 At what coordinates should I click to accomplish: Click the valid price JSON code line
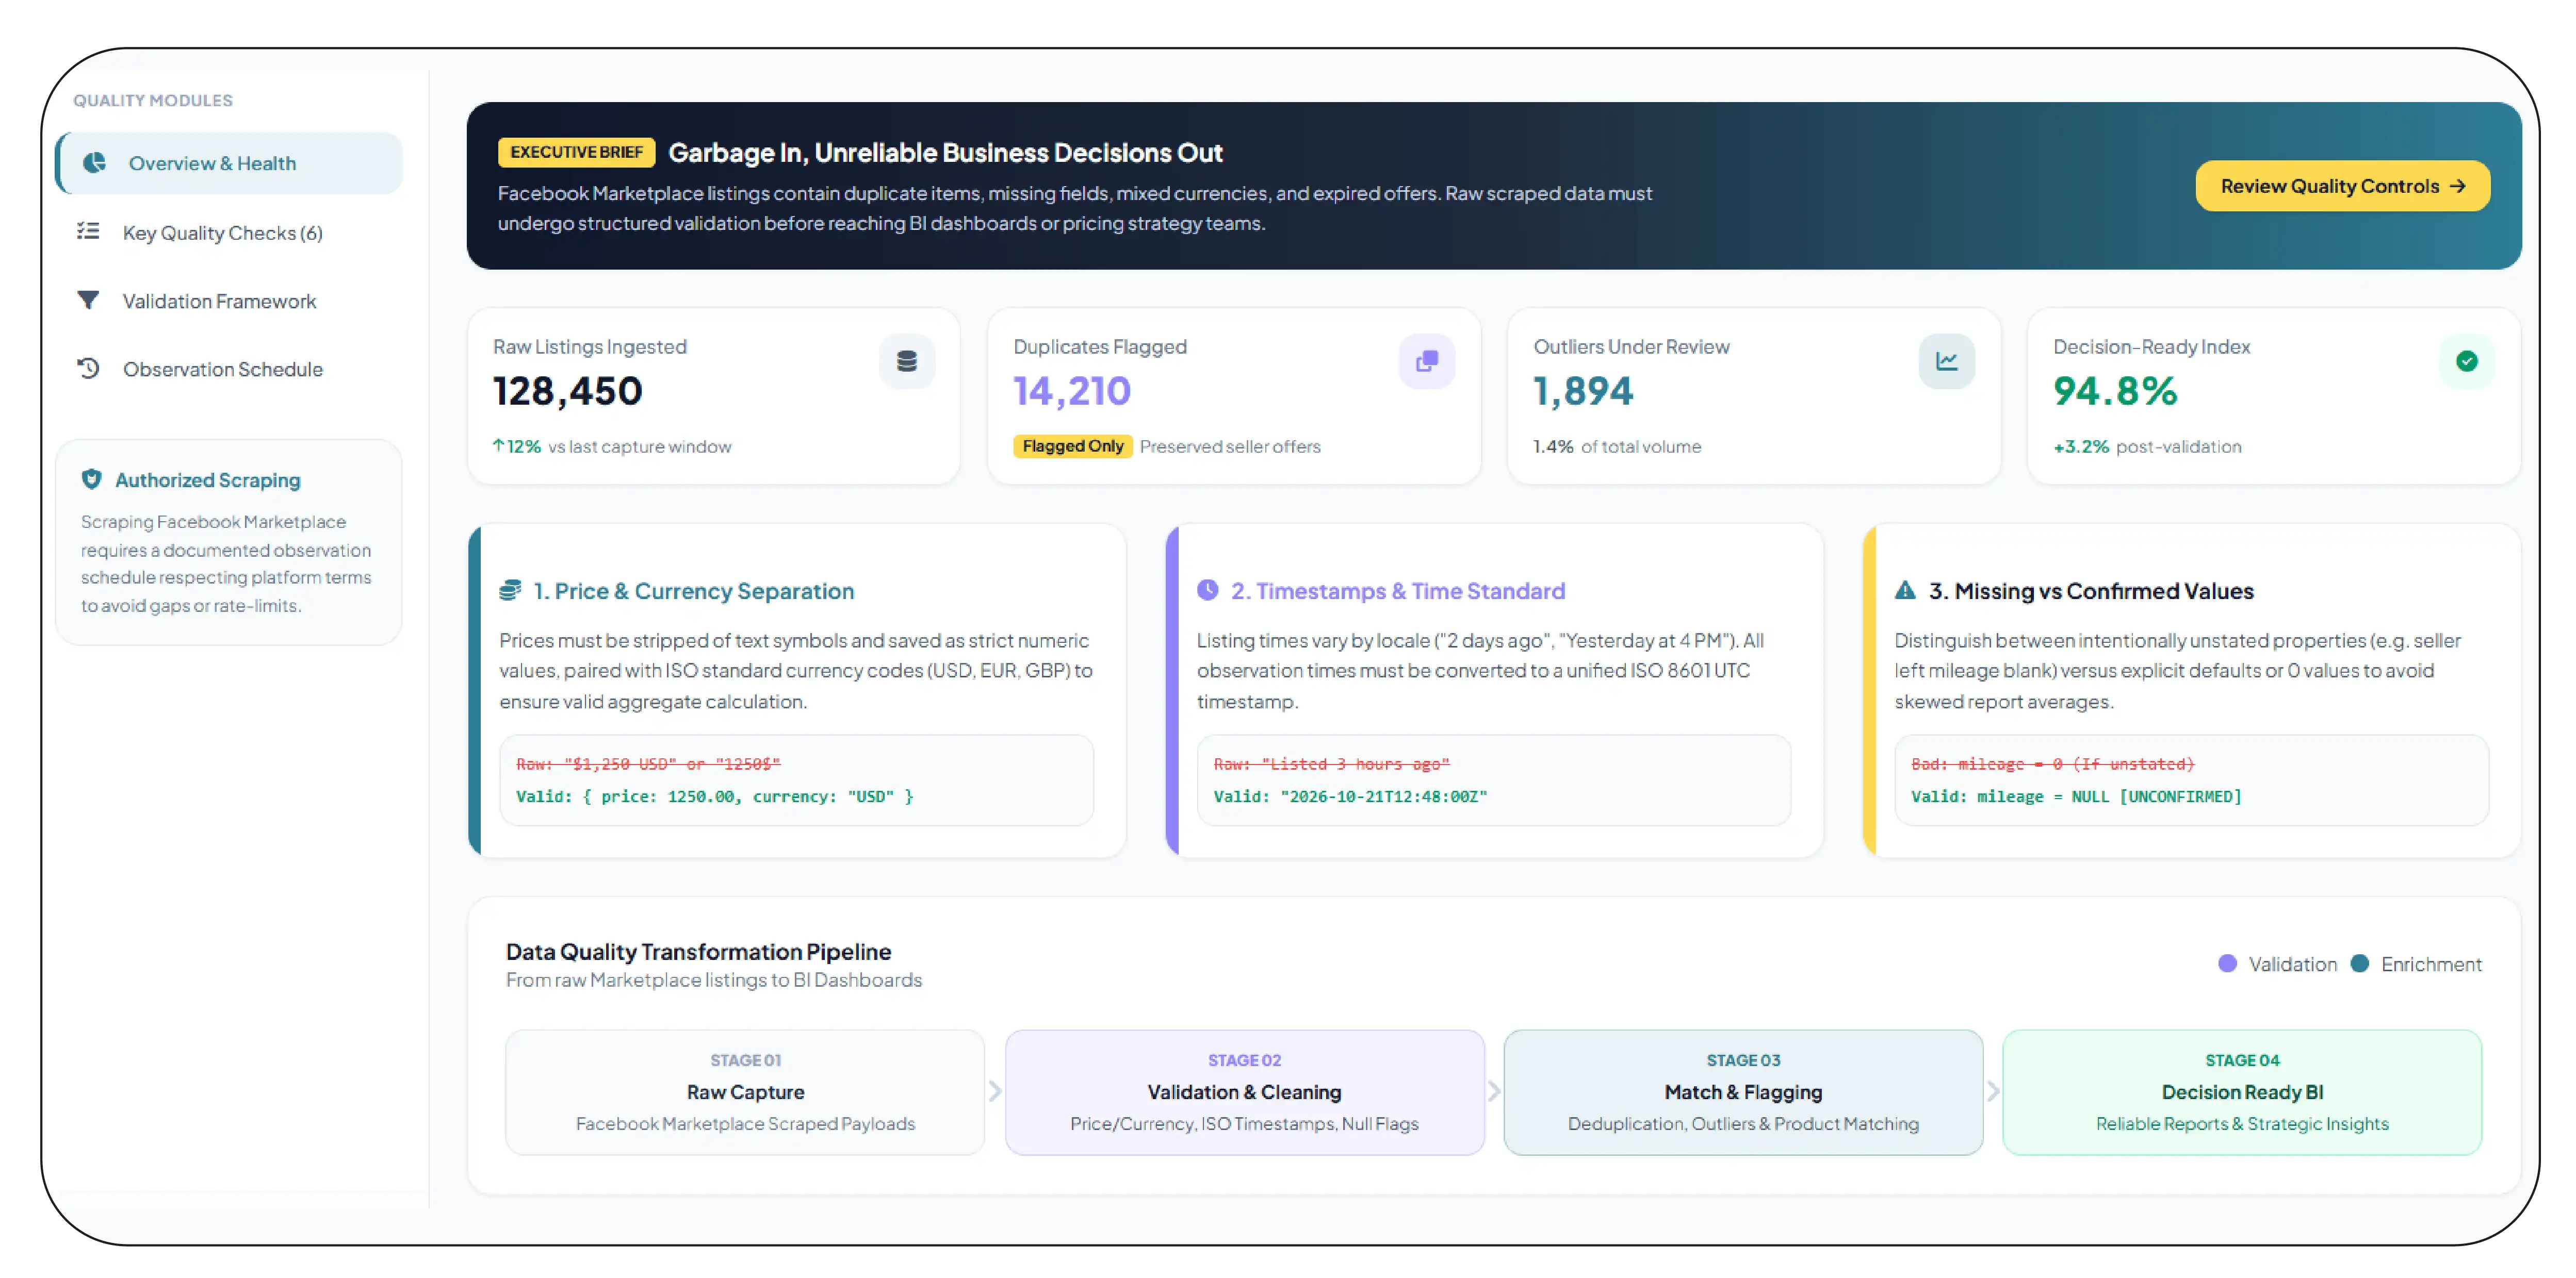click(x=714, y=796)
